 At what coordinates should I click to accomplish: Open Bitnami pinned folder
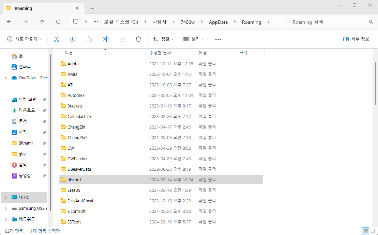pos(22,143)
